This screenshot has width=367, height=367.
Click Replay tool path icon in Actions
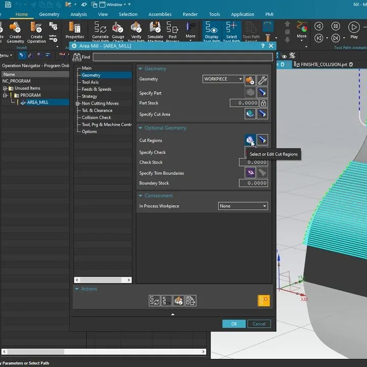click(x=166, y=301)
